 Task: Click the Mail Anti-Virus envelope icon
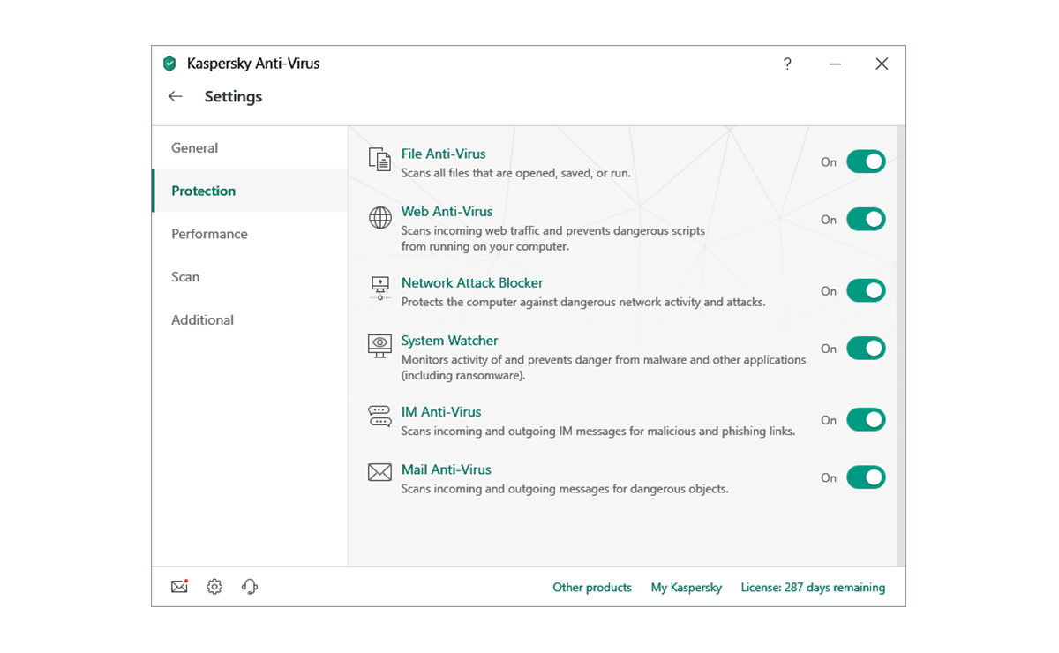tap(379, 473)
